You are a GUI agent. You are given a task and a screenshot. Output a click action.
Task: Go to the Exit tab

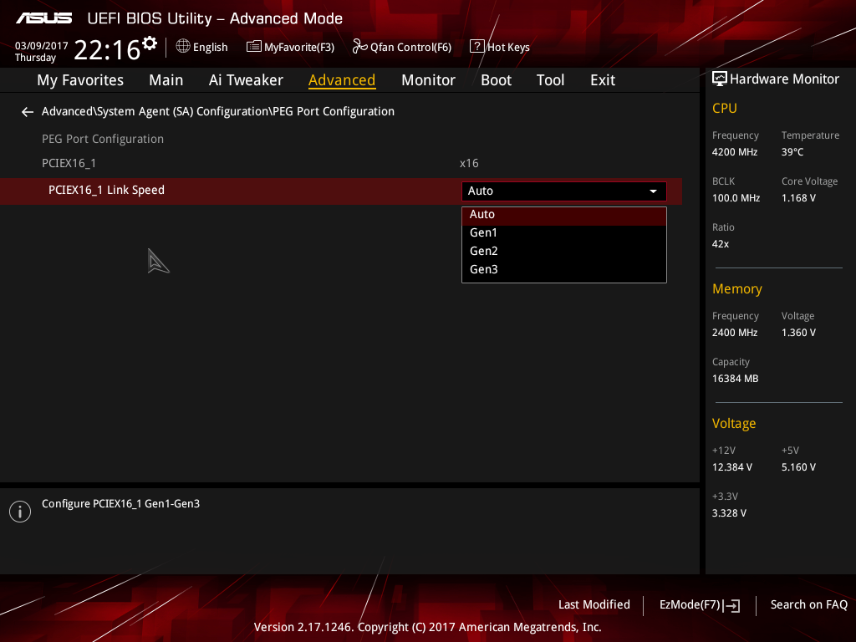coord(603,80)
